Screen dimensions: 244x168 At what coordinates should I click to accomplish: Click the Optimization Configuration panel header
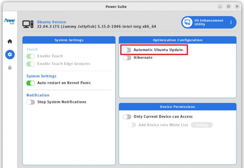click(x=178, y=40)
